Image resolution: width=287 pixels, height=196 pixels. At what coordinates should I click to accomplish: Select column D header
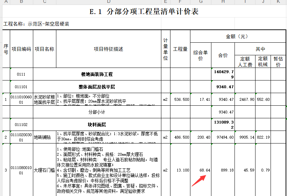pyautogui.click(x=108, y=2)
